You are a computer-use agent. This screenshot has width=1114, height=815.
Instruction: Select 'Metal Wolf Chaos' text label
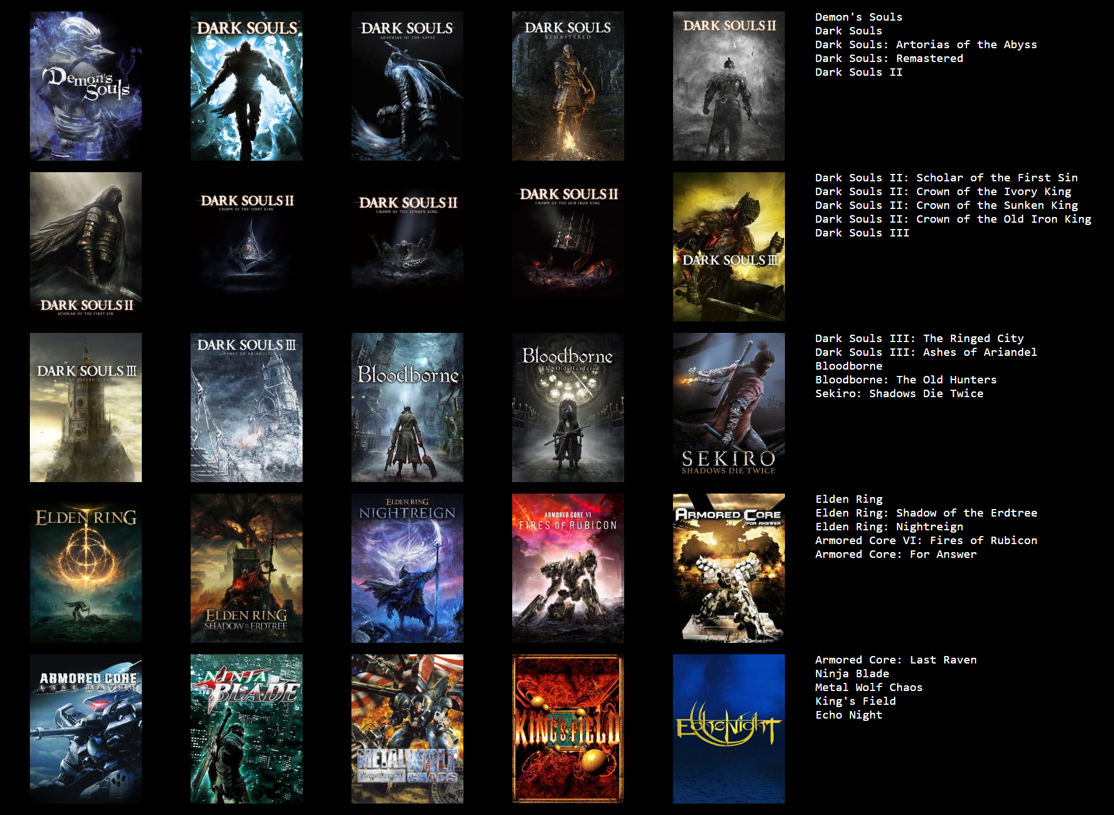pyautogui.click(x=868, y=688)
